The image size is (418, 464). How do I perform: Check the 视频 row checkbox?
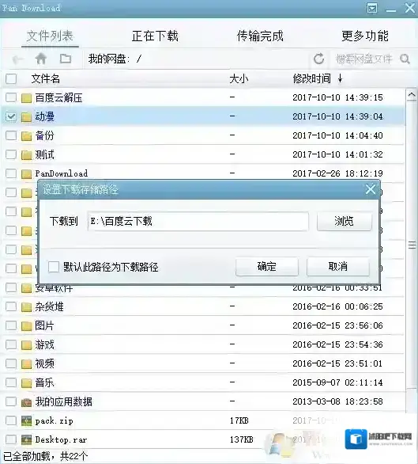tap(11, 363)
